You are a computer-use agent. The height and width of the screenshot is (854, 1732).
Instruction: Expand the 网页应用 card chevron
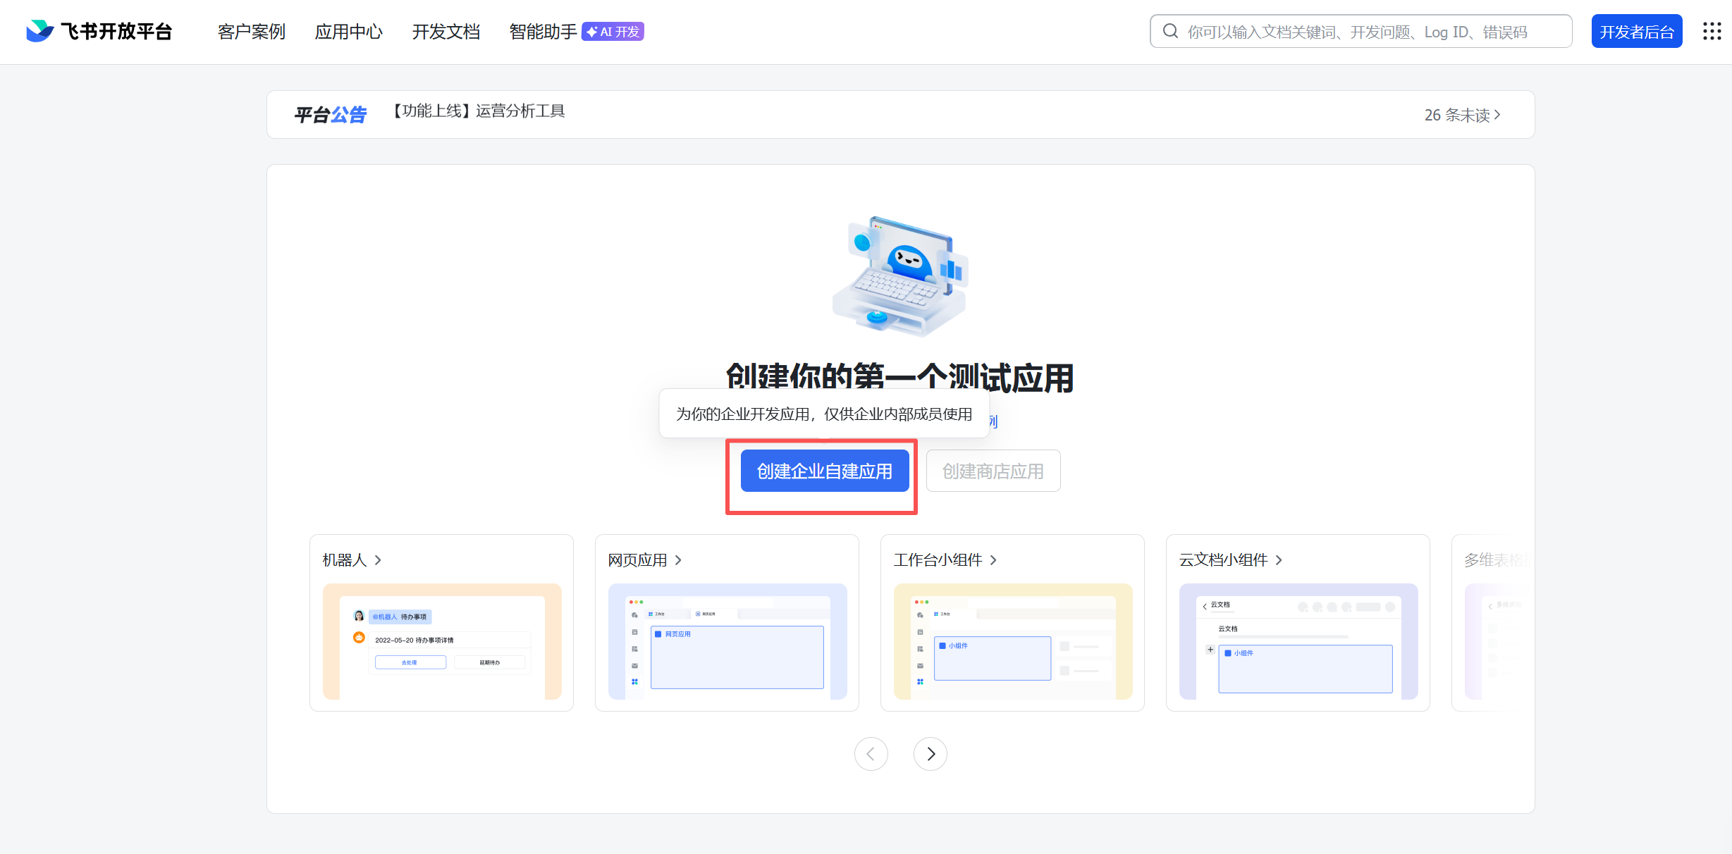pos(679,560)
